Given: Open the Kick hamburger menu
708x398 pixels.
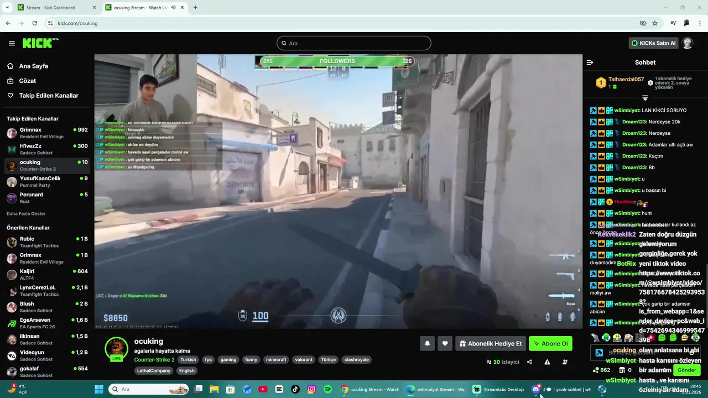Looking at the screenshot, I should pyautogui.click(x=12, y=43).
